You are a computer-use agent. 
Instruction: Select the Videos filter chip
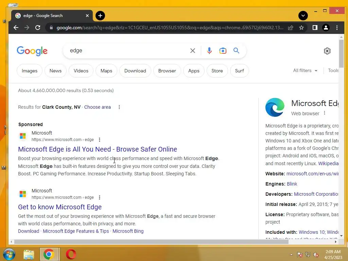coord(81,71)
